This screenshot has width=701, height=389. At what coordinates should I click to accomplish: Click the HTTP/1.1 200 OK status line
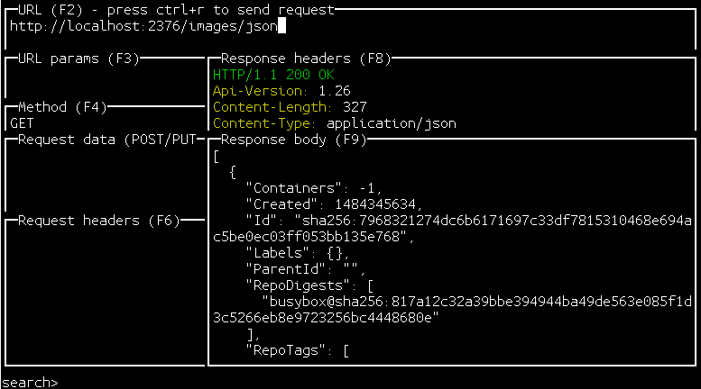pyautogui.click(x=273, y=75)
